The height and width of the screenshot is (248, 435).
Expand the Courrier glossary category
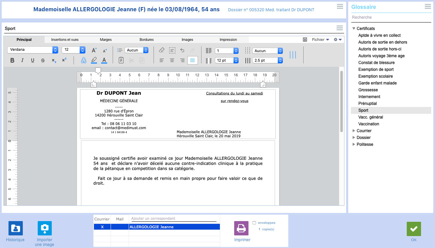pyautogui.click(x=354, y=131)
